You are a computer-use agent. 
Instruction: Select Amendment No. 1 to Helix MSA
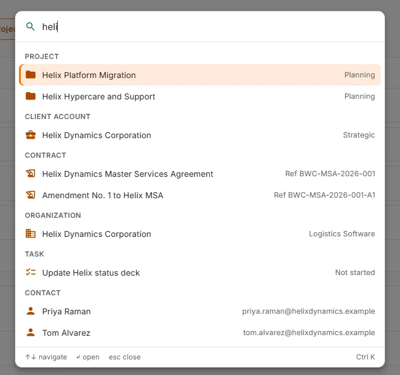[x=200, y=195]
